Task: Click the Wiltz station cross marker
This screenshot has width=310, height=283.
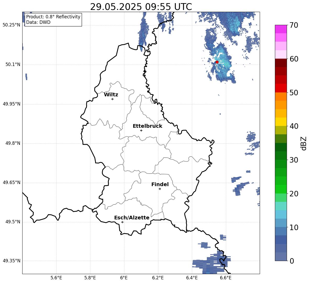Action: pyautogui.click(x=113, y=99)
